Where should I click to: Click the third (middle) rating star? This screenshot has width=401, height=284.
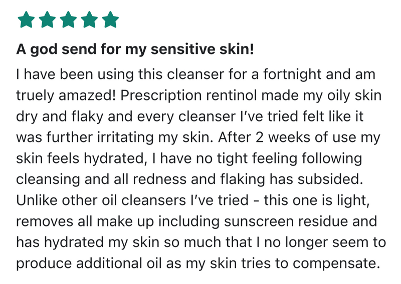pos(68,20)
